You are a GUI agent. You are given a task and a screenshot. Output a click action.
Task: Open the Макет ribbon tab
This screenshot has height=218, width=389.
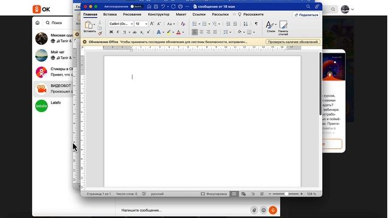tap(181, 15)
